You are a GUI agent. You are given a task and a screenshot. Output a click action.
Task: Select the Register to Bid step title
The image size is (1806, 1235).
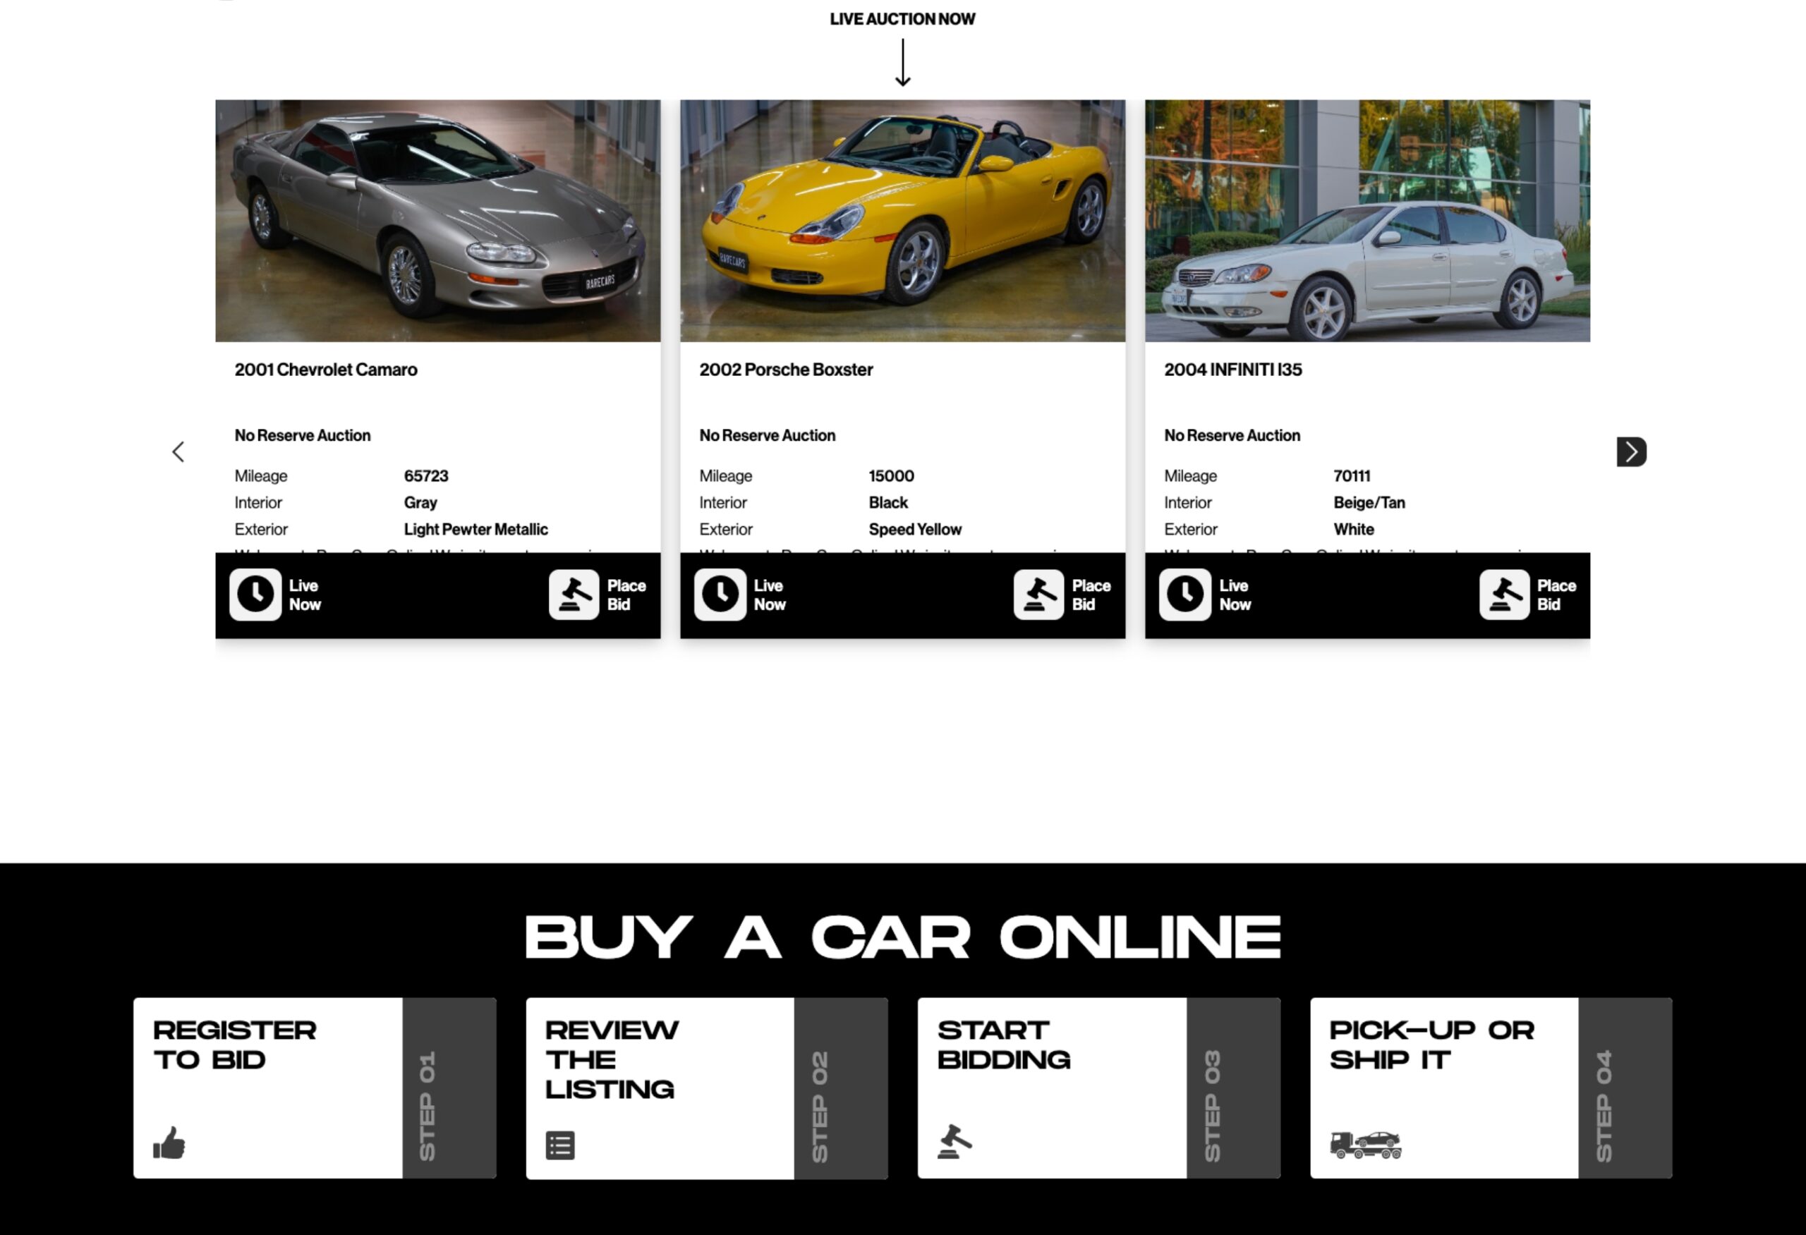point(235,1045)
